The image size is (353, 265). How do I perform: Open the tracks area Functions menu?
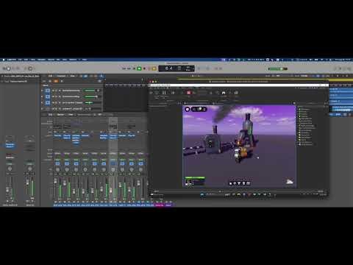(61, 76)
